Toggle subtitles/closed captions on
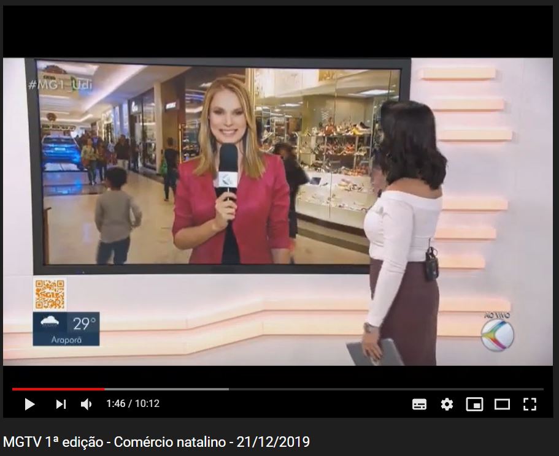Screen dimensions: 559x456 [419, 404]
